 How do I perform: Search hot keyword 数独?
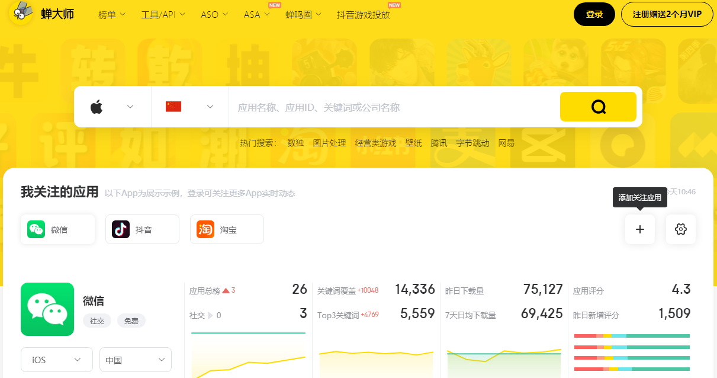[x=295, y=143]
